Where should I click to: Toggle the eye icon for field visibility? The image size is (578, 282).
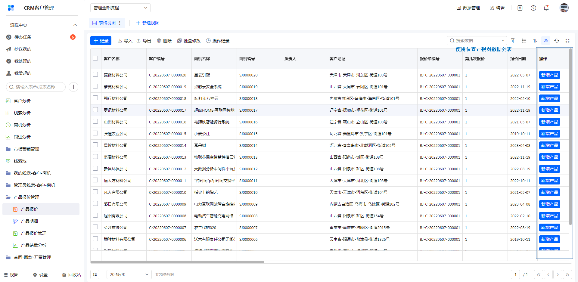(x=546, y=41)
